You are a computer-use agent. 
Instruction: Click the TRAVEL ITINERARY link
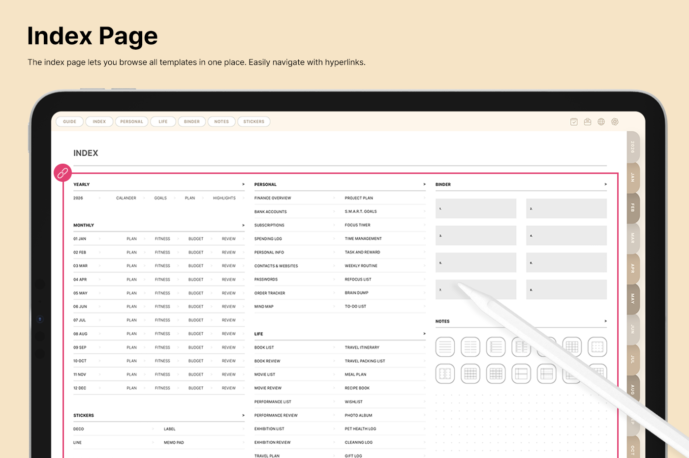point(362,347)
